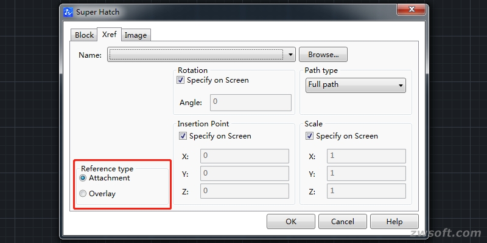
Task: Click the Browse button
Action: click(x=323, y=55)
